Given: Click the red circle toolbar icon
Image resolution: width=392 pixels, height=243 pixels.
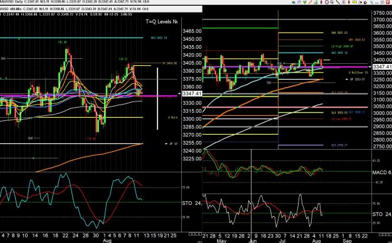Looking at the screenshot, I should 327,2.
